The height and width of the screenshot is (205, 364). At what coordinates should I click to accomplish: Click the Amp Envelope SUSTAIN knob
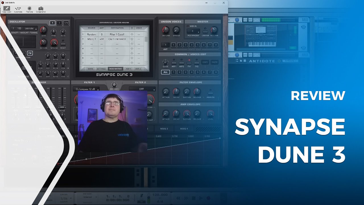pos(187,114)
